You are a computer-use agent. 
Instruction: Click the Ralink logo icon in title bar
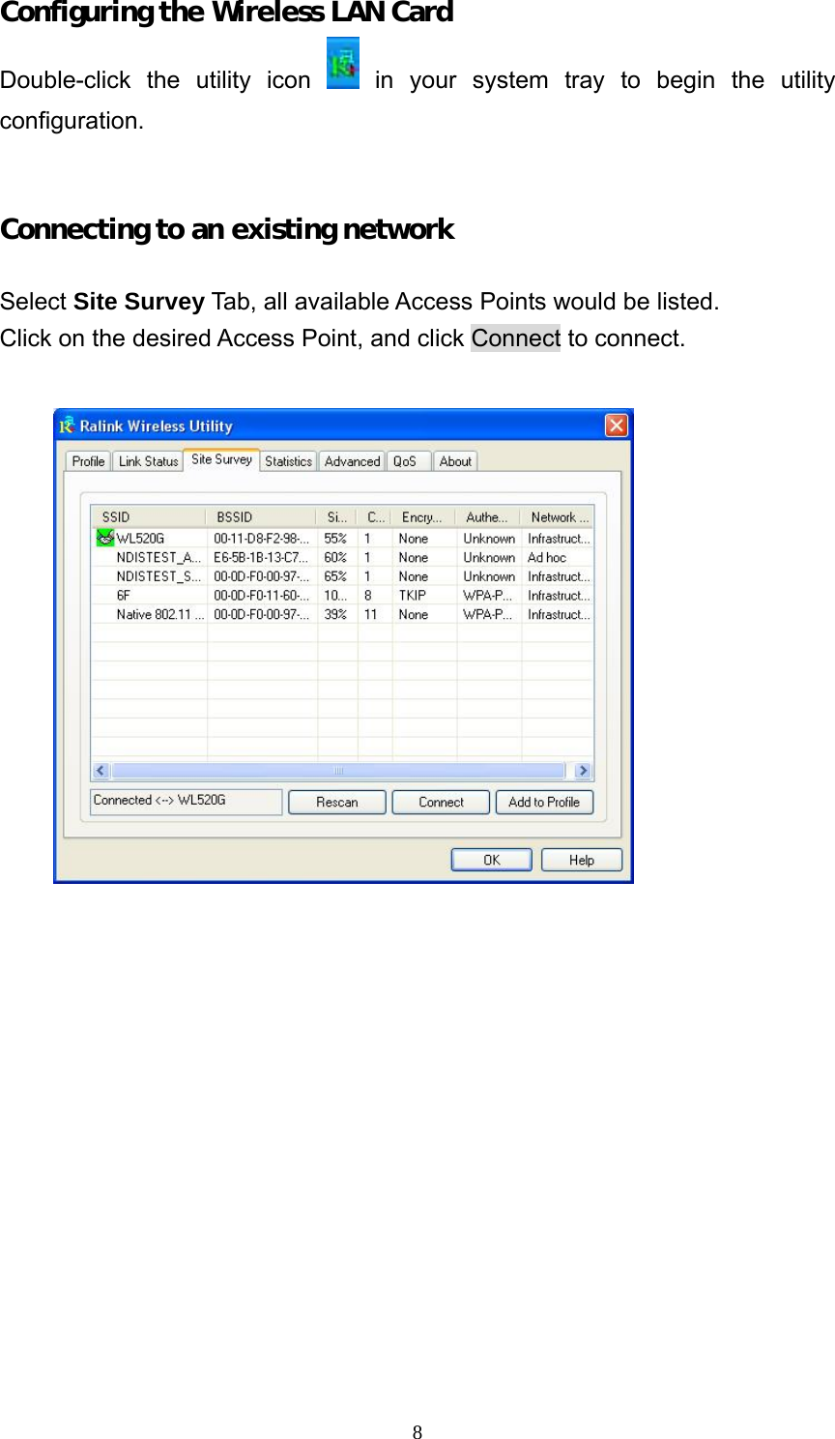(70, 426)
